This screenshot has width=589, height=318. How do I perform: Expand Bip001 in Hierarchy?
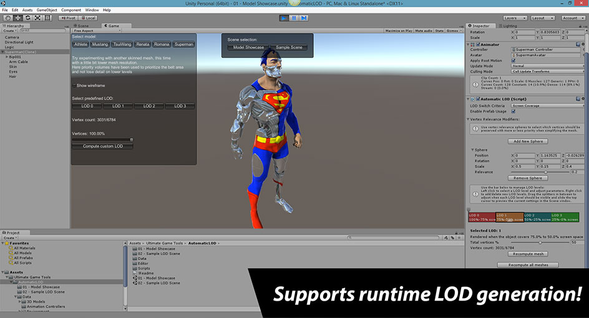pos(6,57)
